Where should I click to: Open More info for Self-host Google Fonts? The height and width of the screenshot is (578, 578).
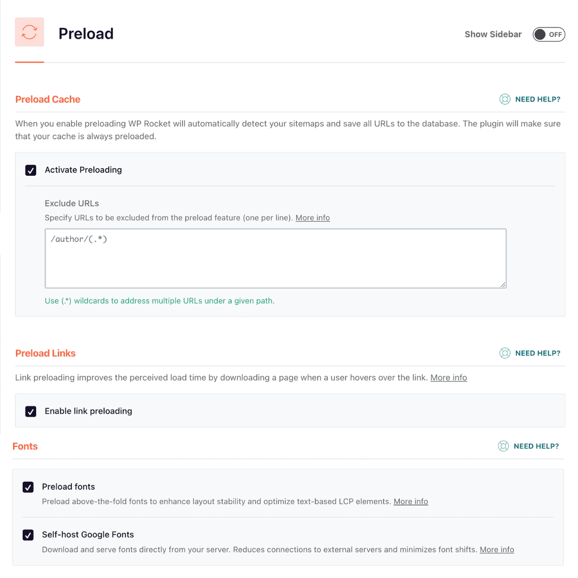497,549
